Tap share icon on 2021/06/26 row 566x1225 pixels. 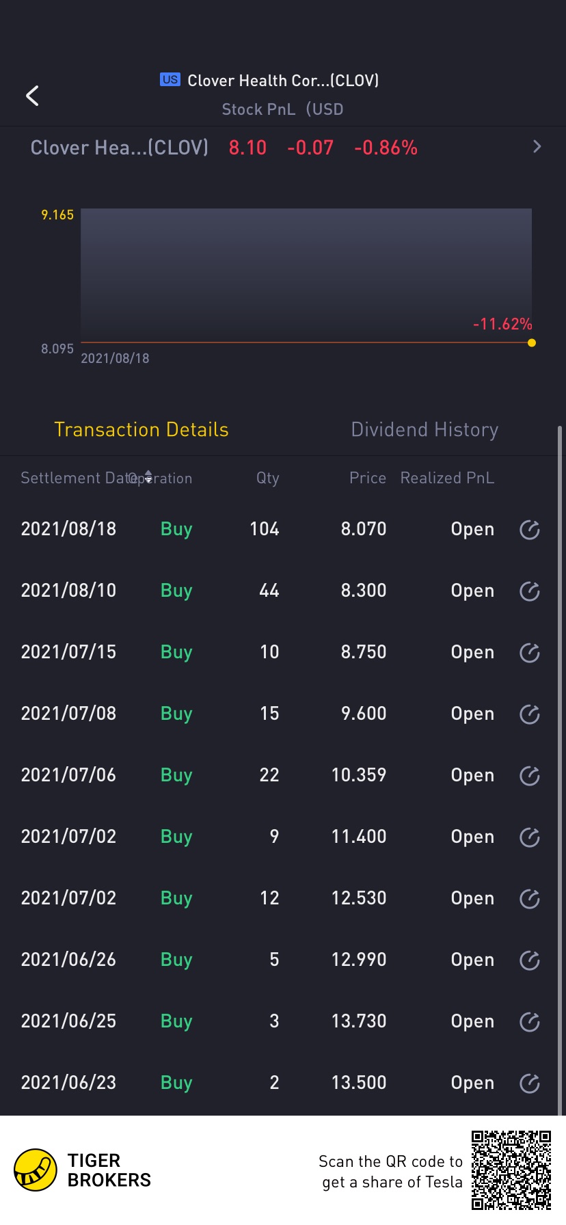[530, 960]
